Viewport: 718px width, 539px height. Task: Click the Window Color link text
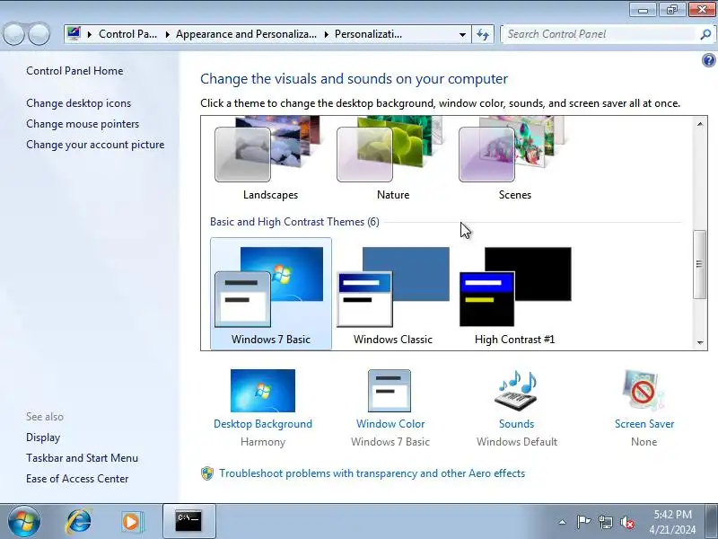pos(390,424)
